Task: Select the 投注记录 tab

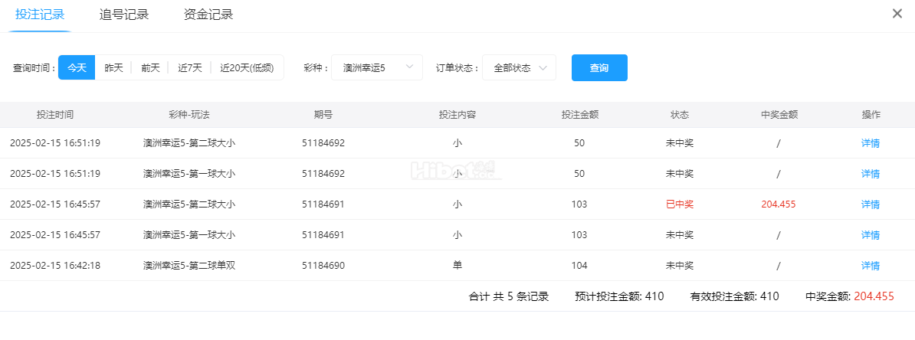Action: pos(40,15)
